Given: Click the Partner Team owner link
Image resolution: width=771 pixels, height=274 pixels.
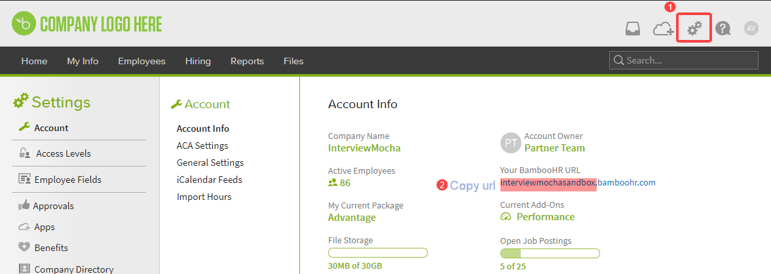Looking at the screenshot, I should [x=555, y=148].
